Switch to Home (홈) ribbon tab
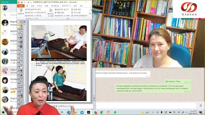Viewport: 205px width, 115px height. (27, 6)
